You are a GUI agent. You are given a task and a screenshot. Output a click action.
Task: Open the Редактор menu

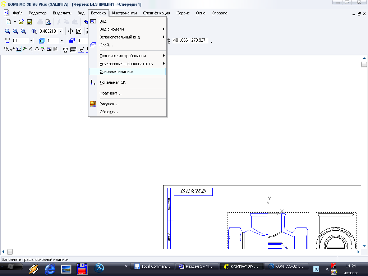[x=37, y=13]
